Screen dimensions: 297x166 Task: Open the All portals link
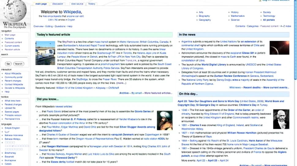tap(269, 20)
